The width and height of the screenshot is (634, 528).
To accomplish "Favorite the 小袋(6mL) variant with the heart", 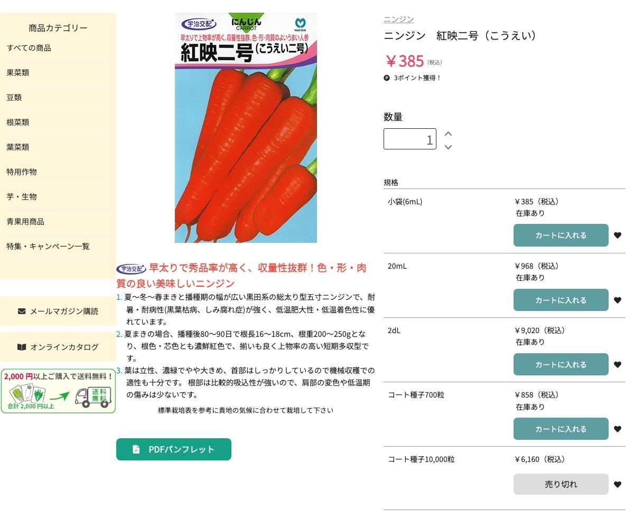I will (617, 235).
